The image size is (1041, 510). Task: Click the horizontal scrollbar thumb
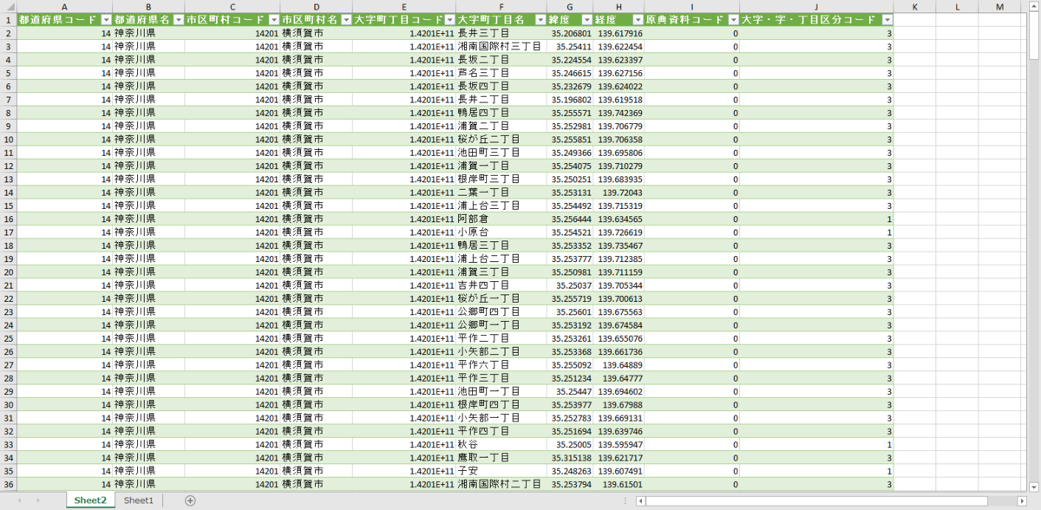tap(817, 500)
